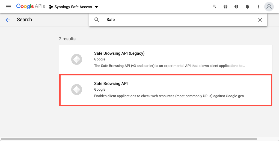Screen dimensions: 279x141
Task: Click the header search magnifier icon
Action: pos(214,7)
